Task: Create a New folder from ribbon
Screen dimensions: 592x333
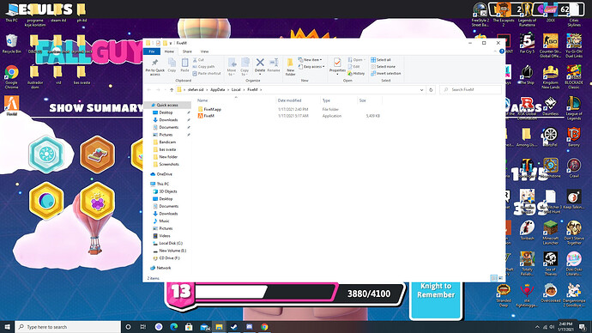Action: click(290, 67)
